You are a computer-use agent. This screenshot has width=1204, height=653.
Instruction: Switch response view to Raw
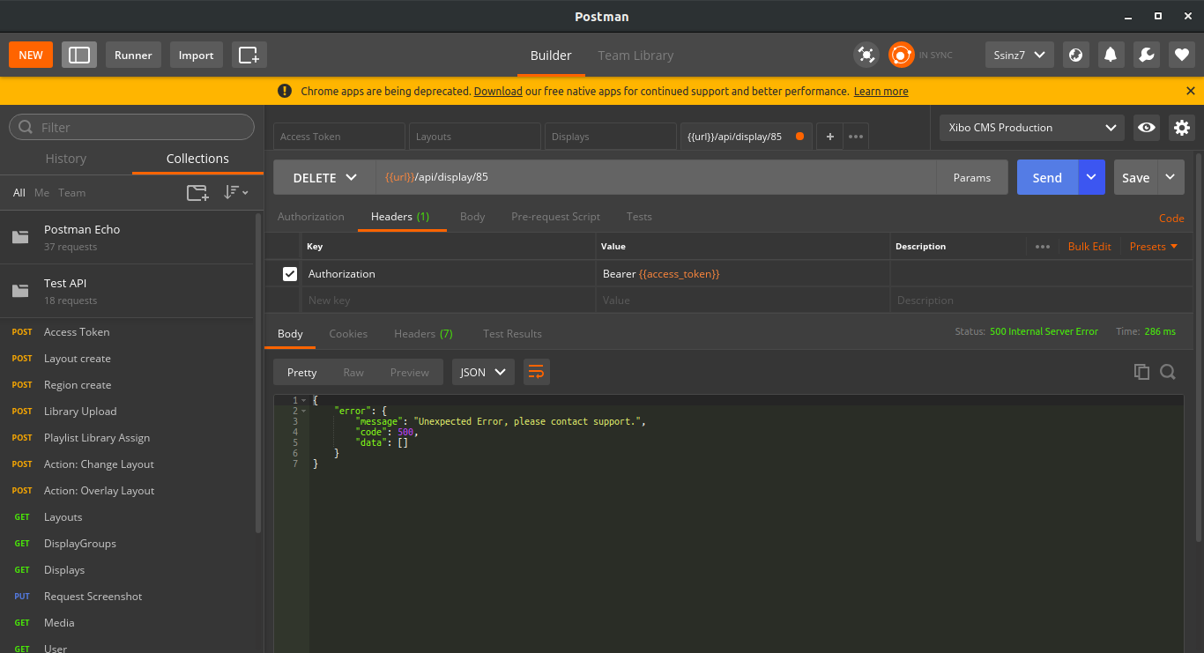point(353,372)
